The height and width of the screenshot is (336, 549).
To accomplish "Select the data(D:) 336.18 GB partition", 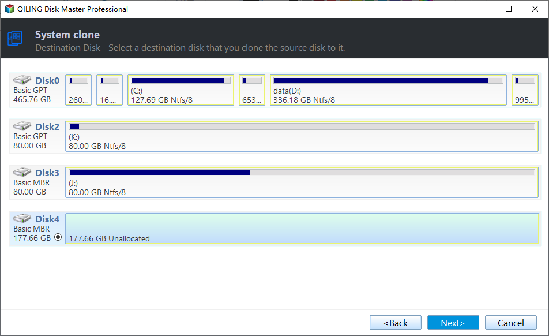I will [388, 89].
